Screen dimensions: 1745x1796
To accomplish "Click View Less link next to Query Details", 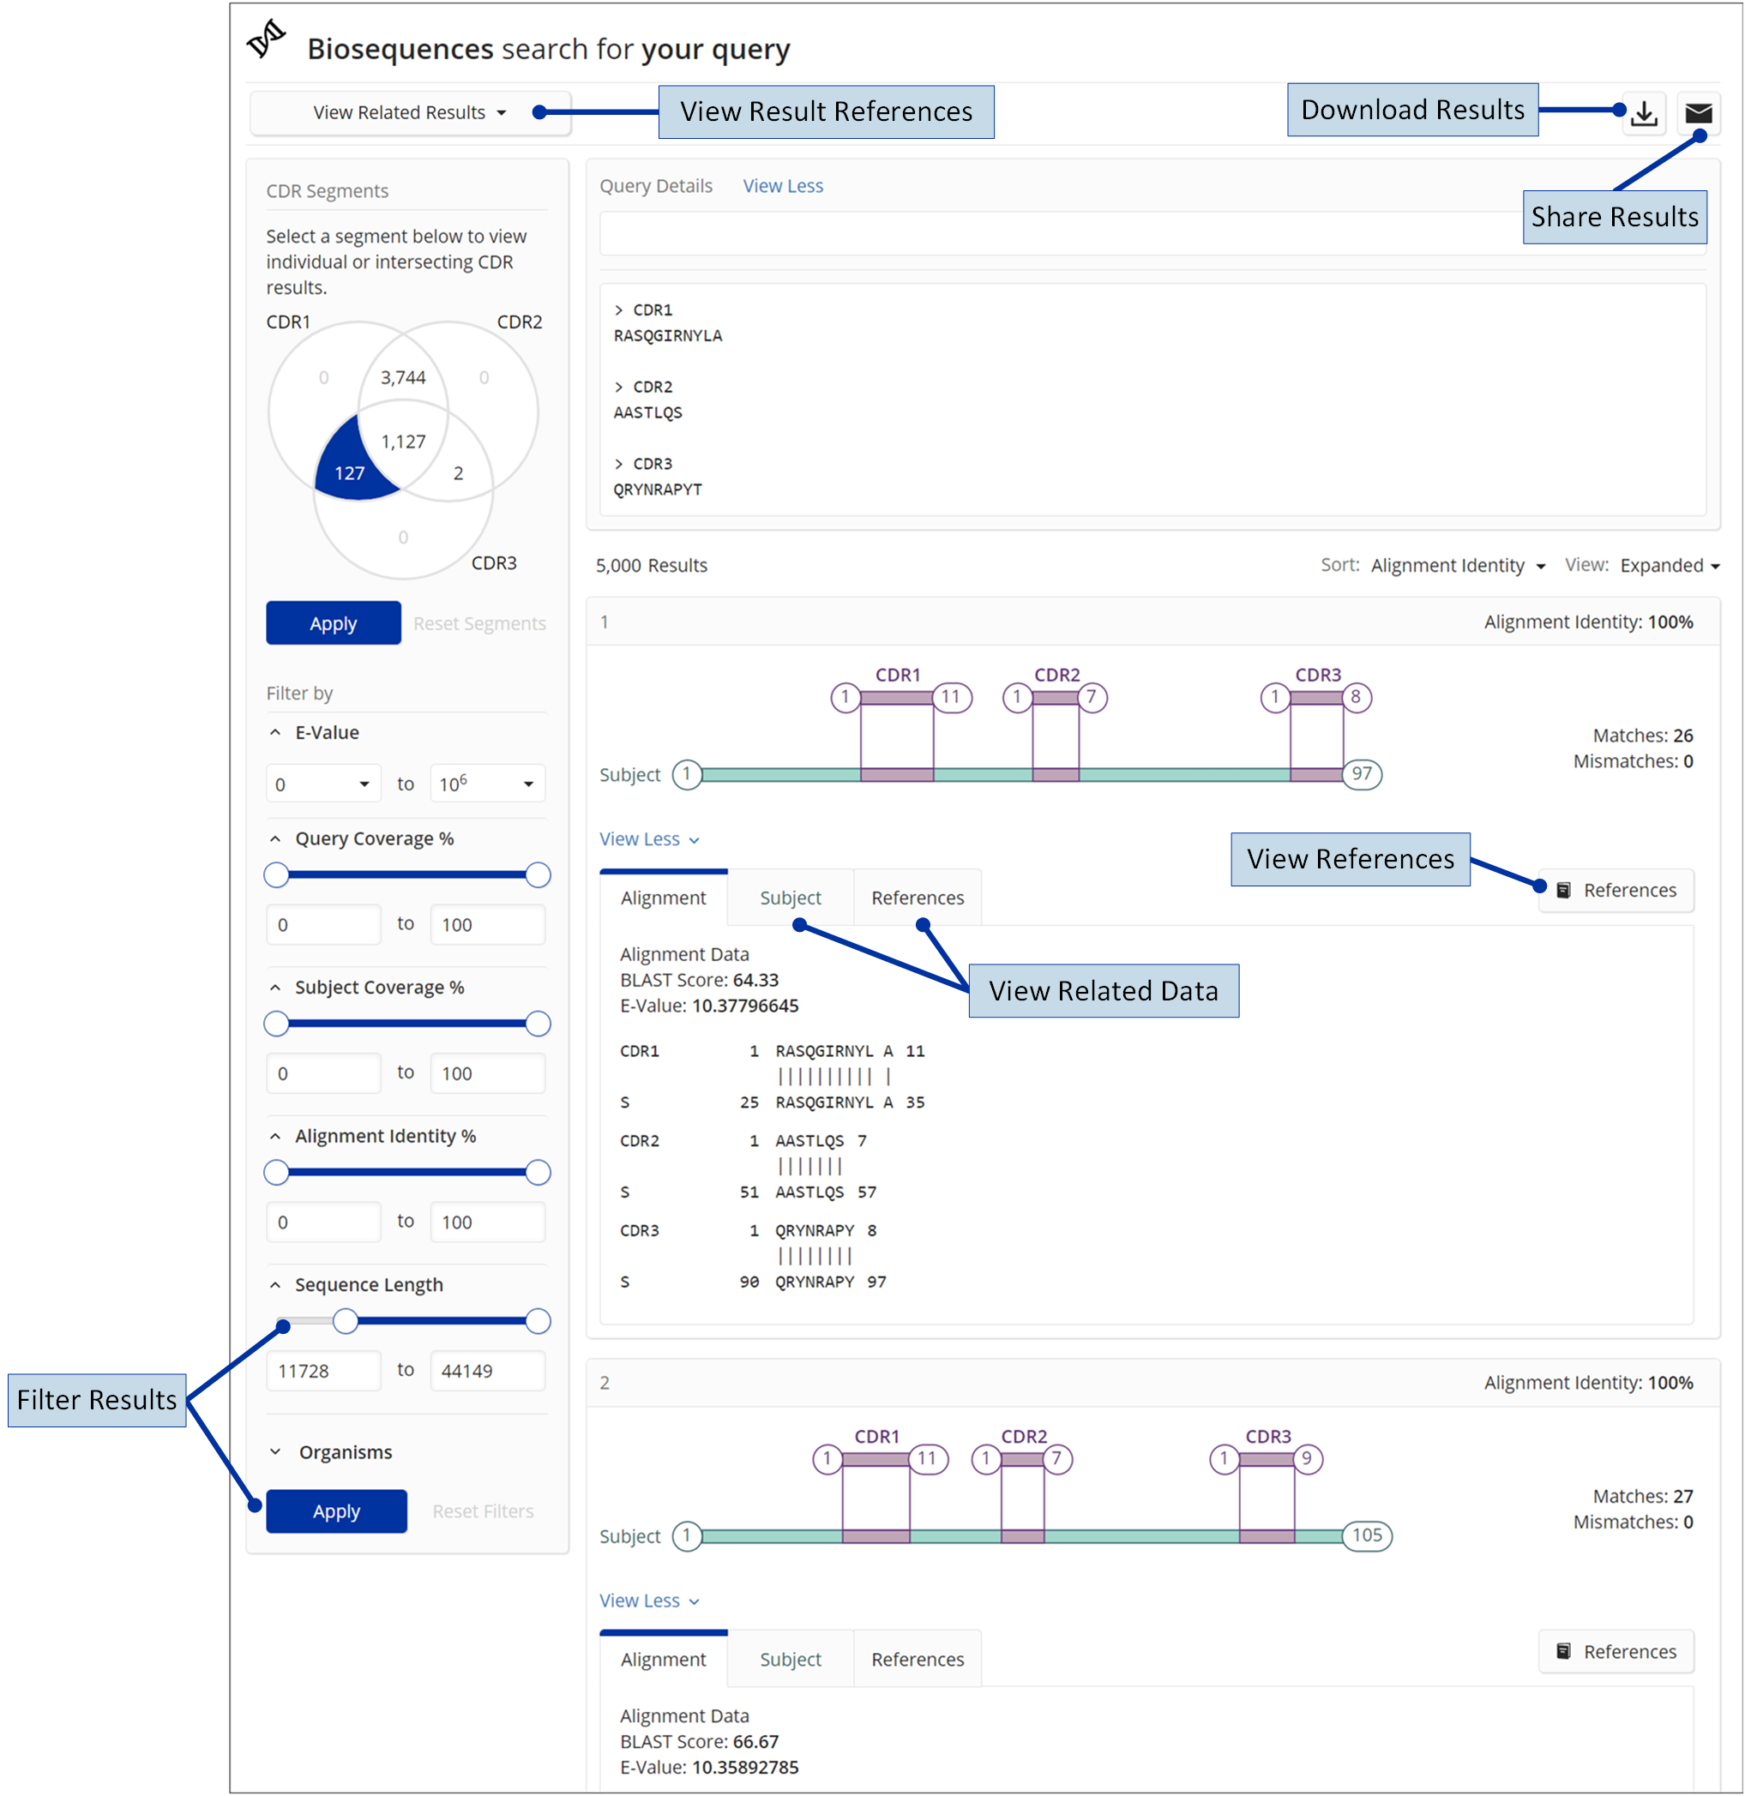I will pos(783,186).
